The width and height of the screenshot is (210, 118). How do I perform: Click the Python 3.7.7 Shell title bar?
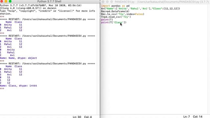point(49,1)
